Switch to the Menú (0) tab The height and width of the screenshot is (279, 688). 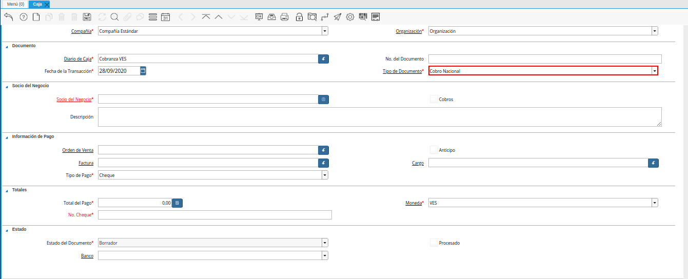click(15, 4)
